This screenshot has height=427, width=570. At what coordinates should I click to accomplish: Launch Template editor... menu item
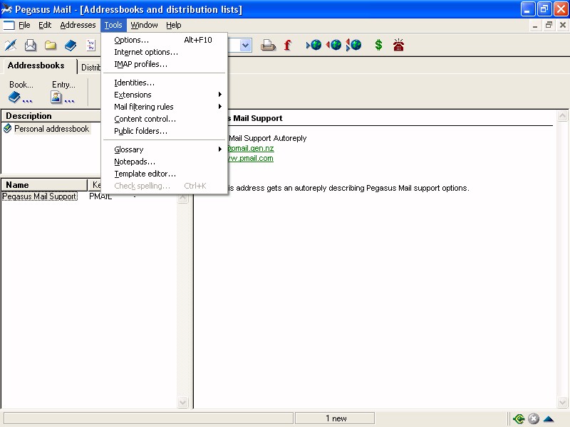pos(165,174)
